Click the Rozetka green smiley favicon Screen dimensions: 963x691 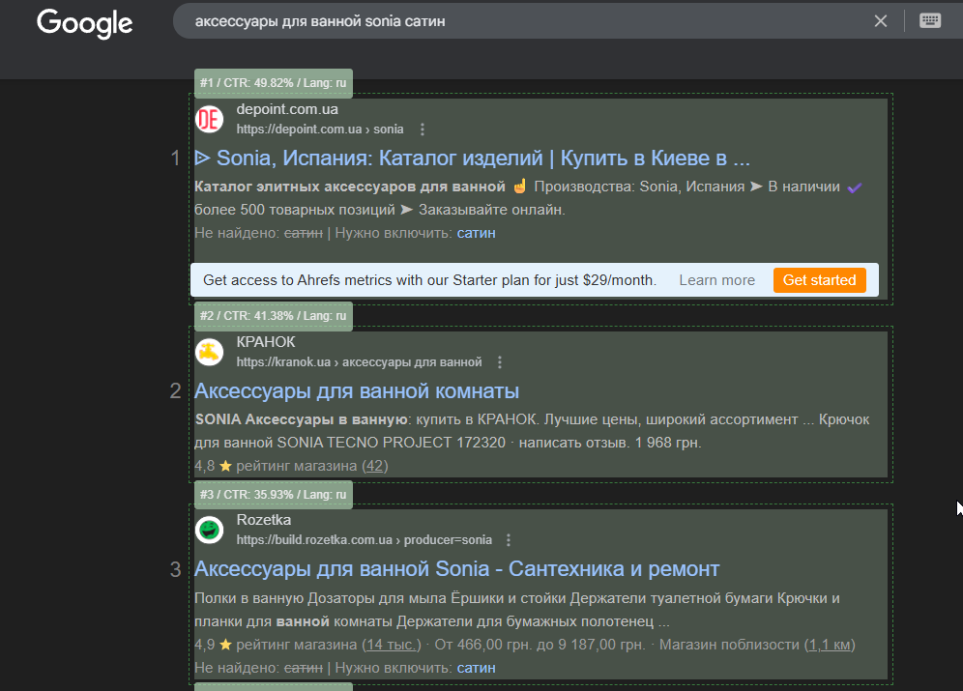click(210, 530)
